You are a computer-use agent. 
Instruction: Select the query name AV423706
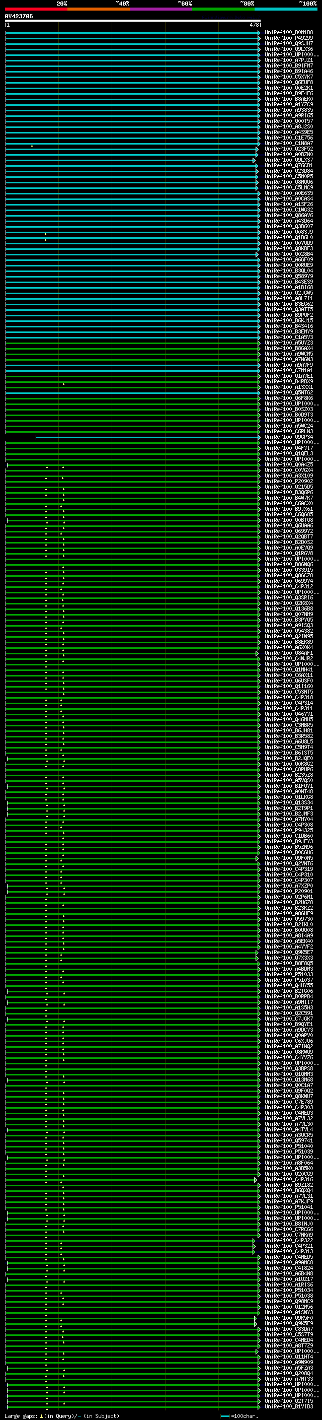tap(19, 16)
